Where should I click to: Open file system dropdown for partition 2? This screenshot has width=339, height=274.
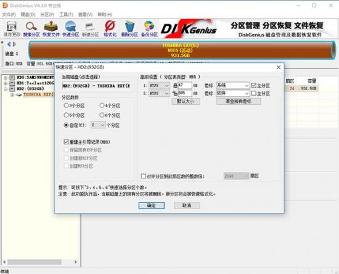pos(159,94)
